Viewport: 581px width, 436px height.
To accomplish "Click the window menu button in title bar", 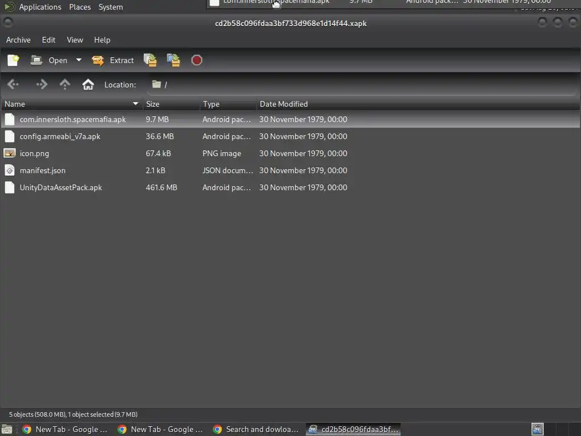I will (7, 23).
